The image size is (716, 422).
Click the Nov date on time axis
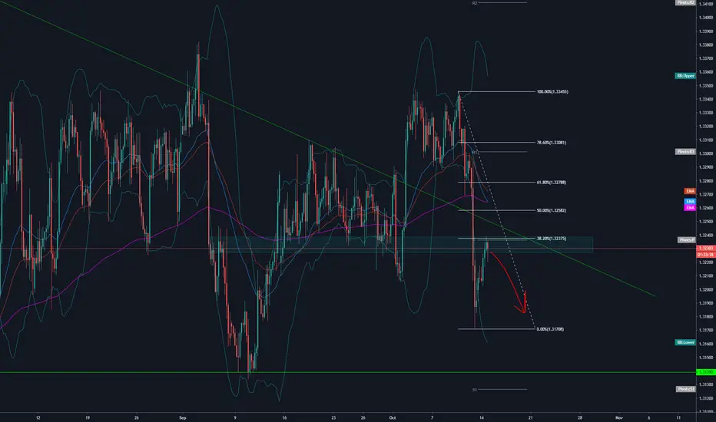pos(619,417)
